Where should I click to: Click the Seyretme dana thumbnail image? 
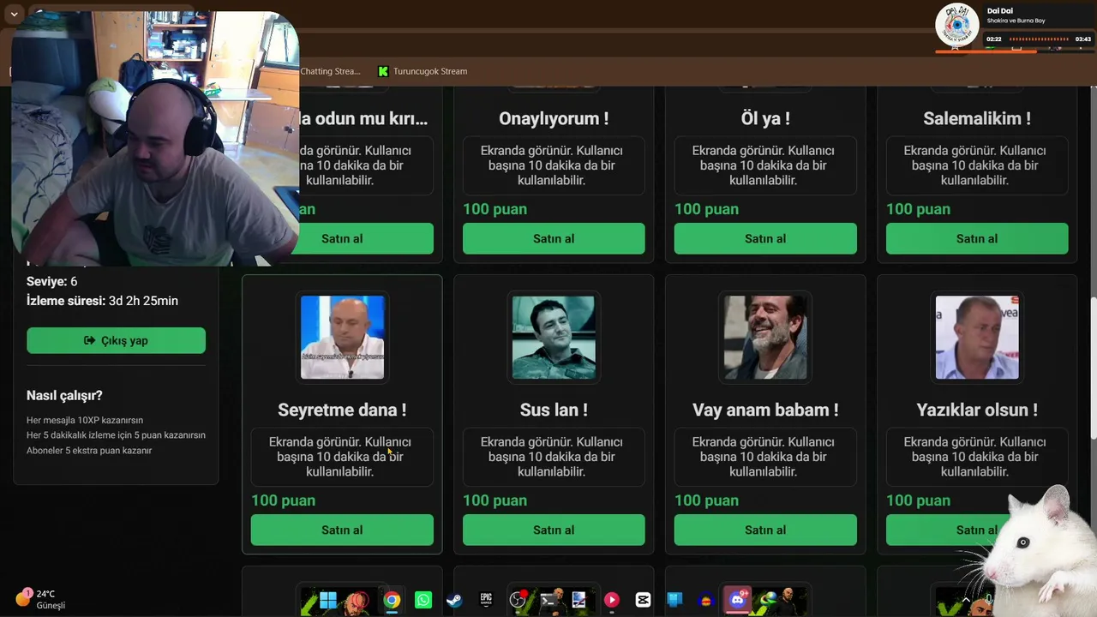(342, 337)
